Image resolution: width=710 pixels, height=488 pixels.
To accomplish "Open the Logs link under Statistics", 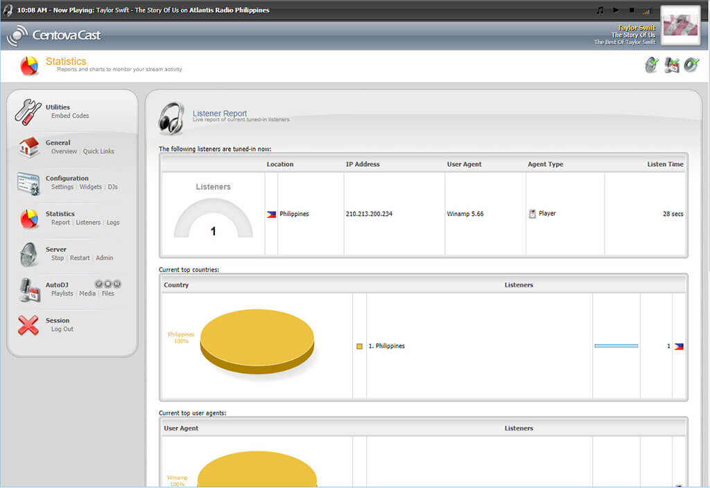I will pyautogui.click(x=113, y=223).
